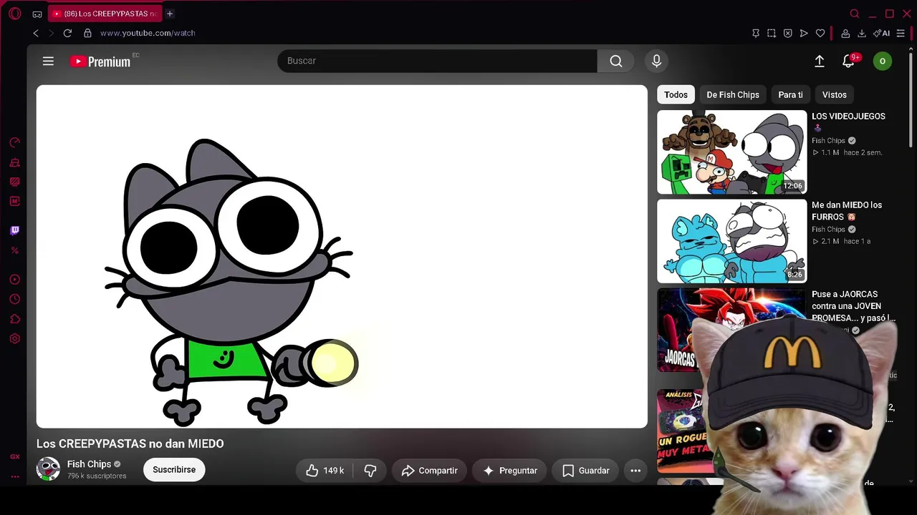Select the Vistos filter chip

834,94
